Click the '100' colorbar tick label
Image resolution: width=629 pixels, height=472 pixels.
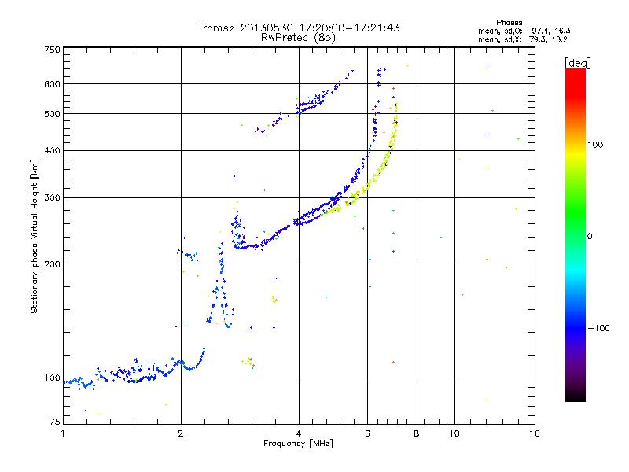point(595,145)
